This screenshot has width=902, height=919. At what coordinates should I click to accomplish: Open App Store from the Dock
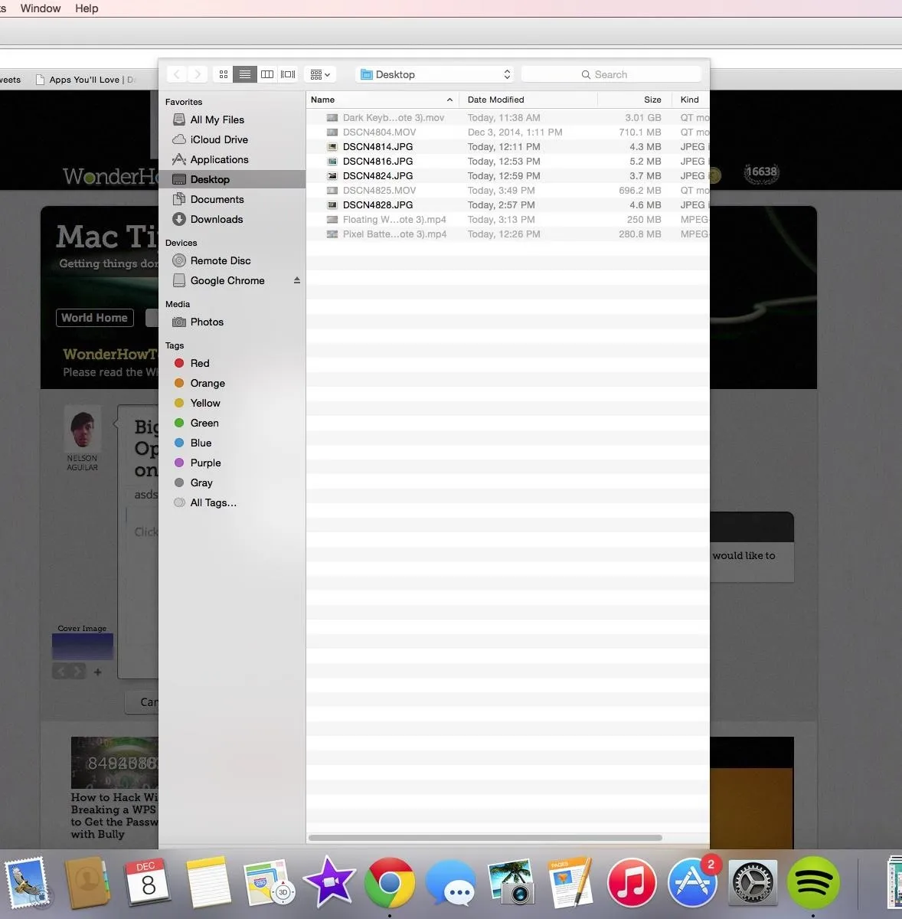pos(692,883)
